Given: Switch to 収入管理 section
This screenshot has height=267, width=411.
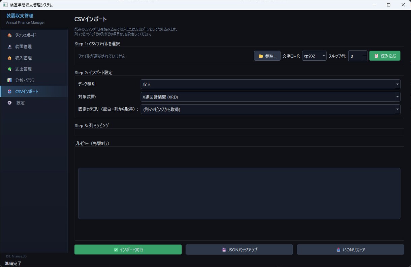Looking at the screenshot, I should coord(34,58).
